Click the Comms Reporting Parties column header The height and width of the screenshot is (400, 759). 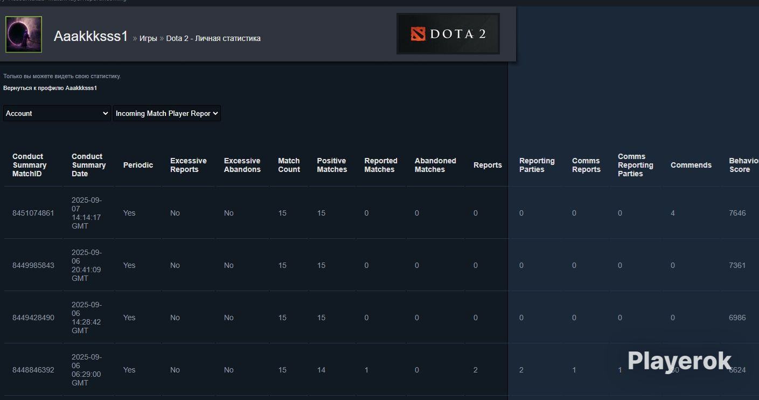(636, 165)
